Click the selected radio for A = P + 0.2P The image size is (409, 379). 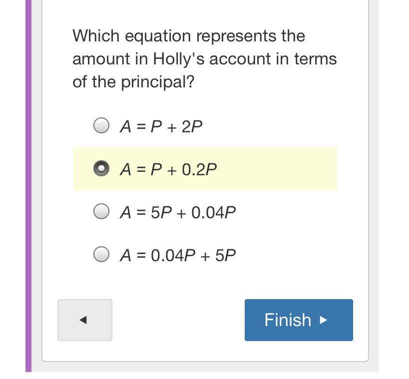(x=101, y=169)
